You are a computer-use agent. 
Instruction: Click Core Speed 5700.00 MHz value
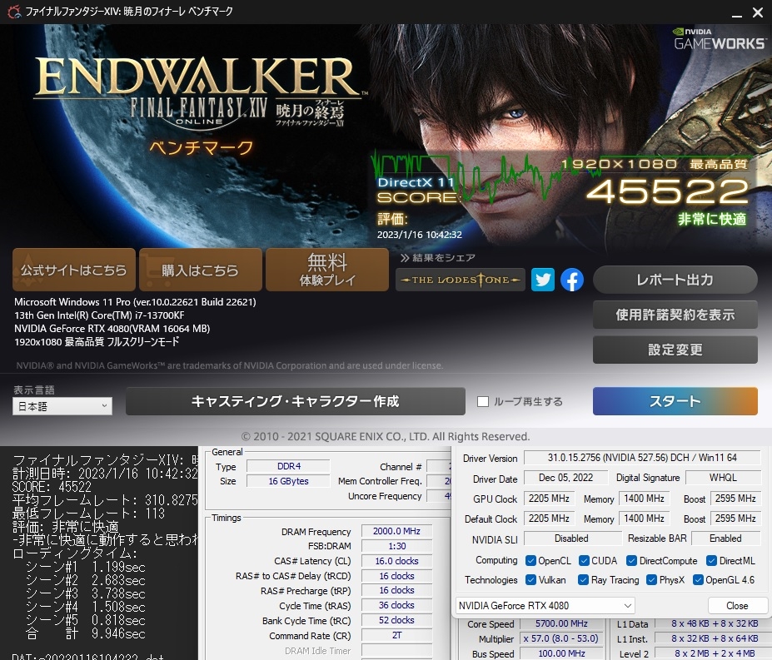(561, 623)
